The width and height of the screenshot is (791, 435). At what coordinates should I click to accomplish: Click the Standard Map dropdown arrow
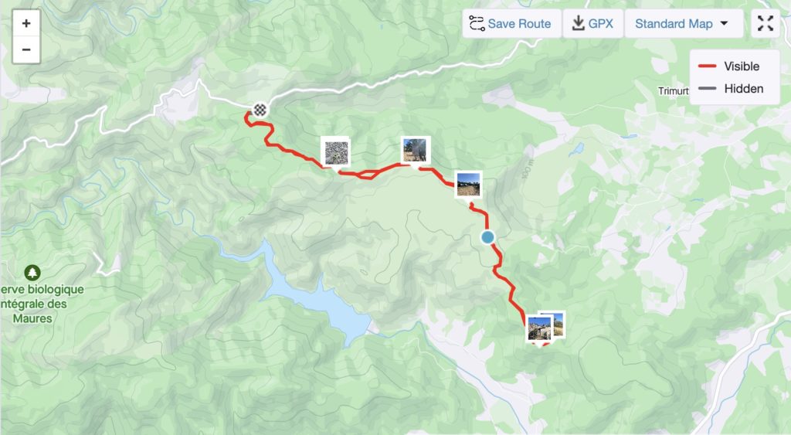[724, 23]
